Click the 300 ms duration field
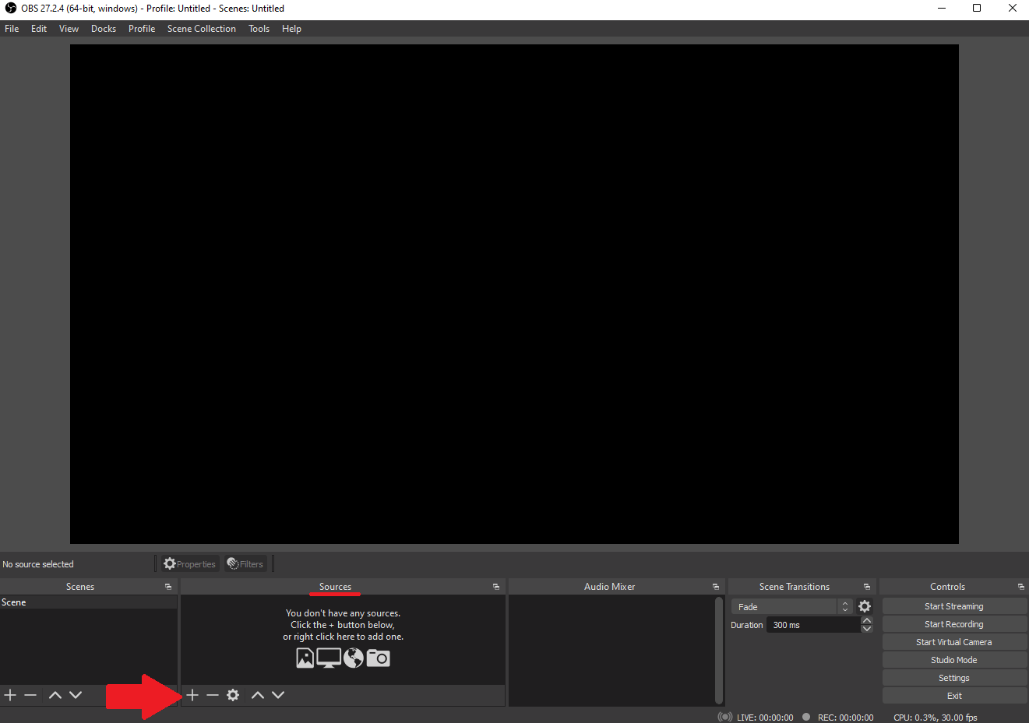This screenshot has height=723, width=1029. click(813, 625)
